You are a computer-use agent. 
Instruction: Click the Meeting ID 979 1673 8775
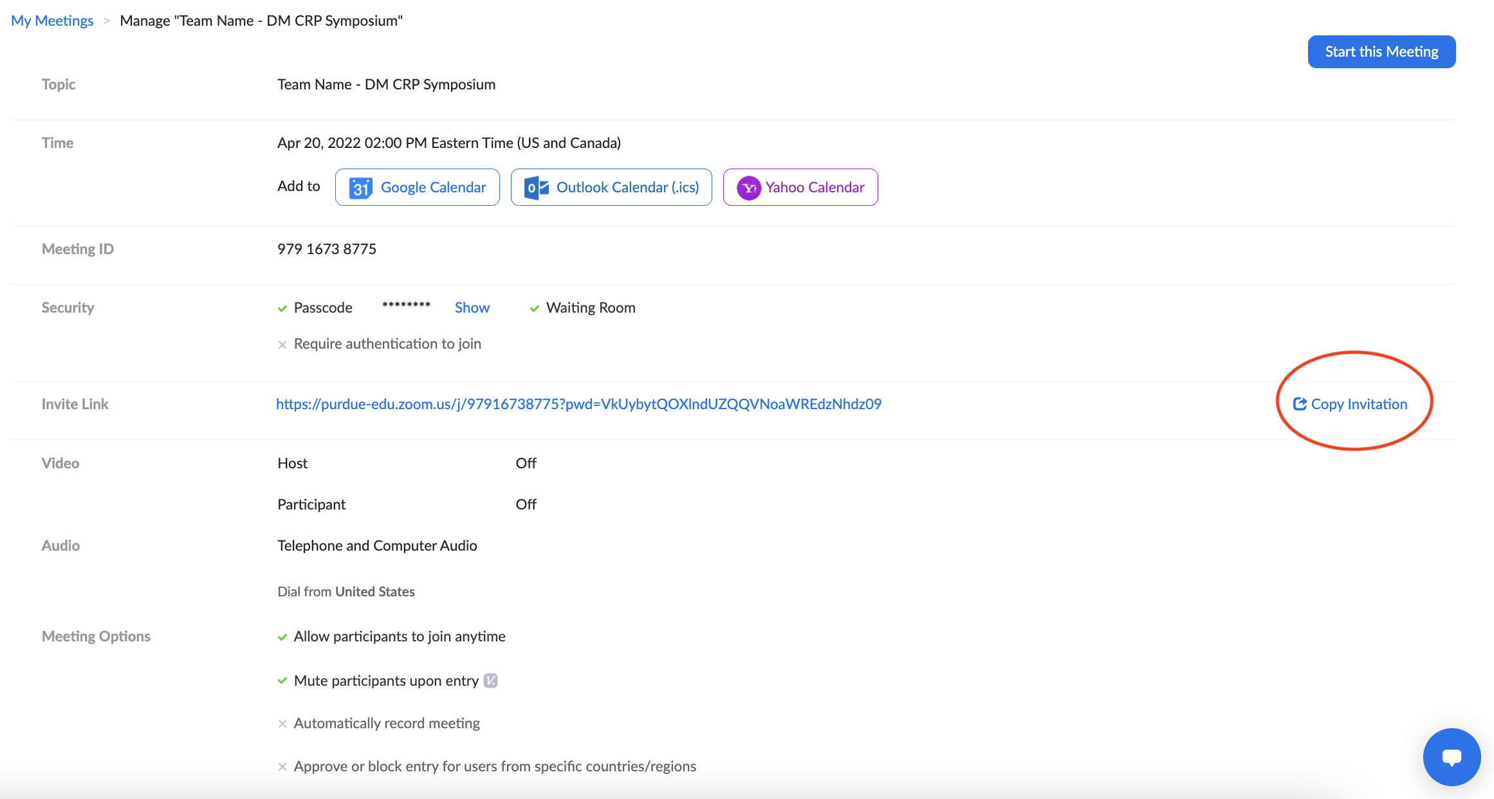coord(327,249)
